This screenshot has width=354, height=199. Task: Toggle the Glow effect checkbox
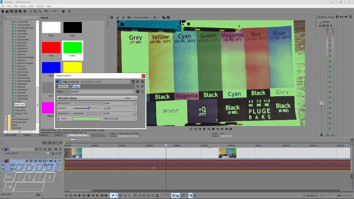tap(71, 87)
